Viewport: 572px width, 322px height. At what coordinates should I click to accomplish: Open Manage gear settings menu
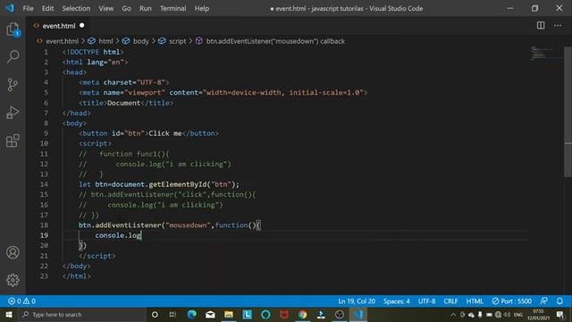(x=13, y=280)
